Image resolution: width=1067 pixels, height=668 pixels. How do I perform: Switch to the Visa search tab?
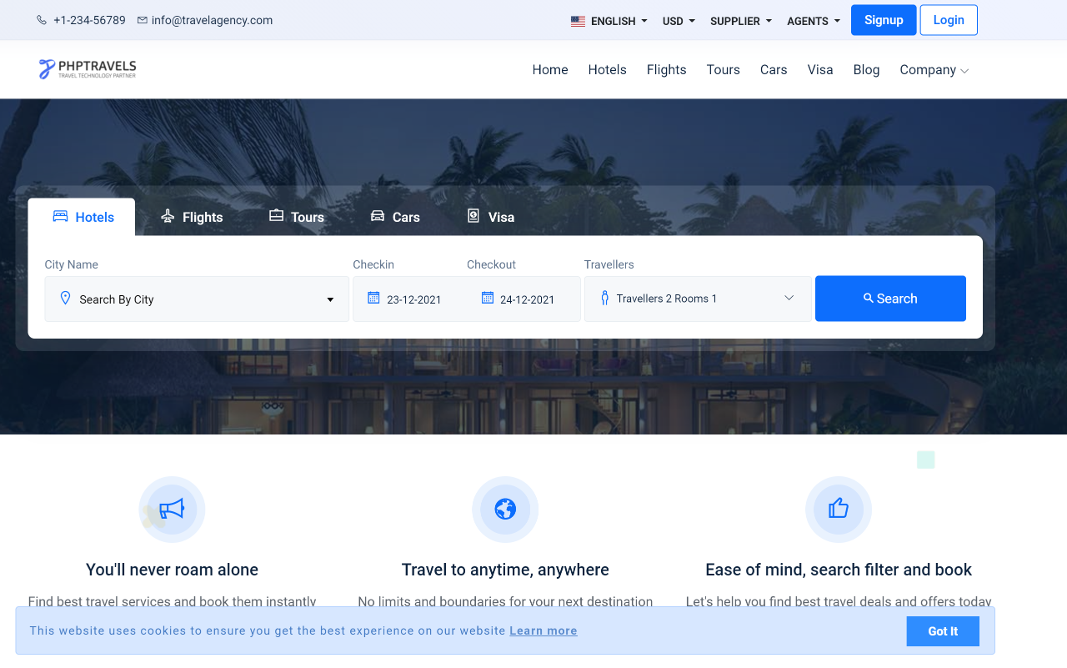coord(490,217)
